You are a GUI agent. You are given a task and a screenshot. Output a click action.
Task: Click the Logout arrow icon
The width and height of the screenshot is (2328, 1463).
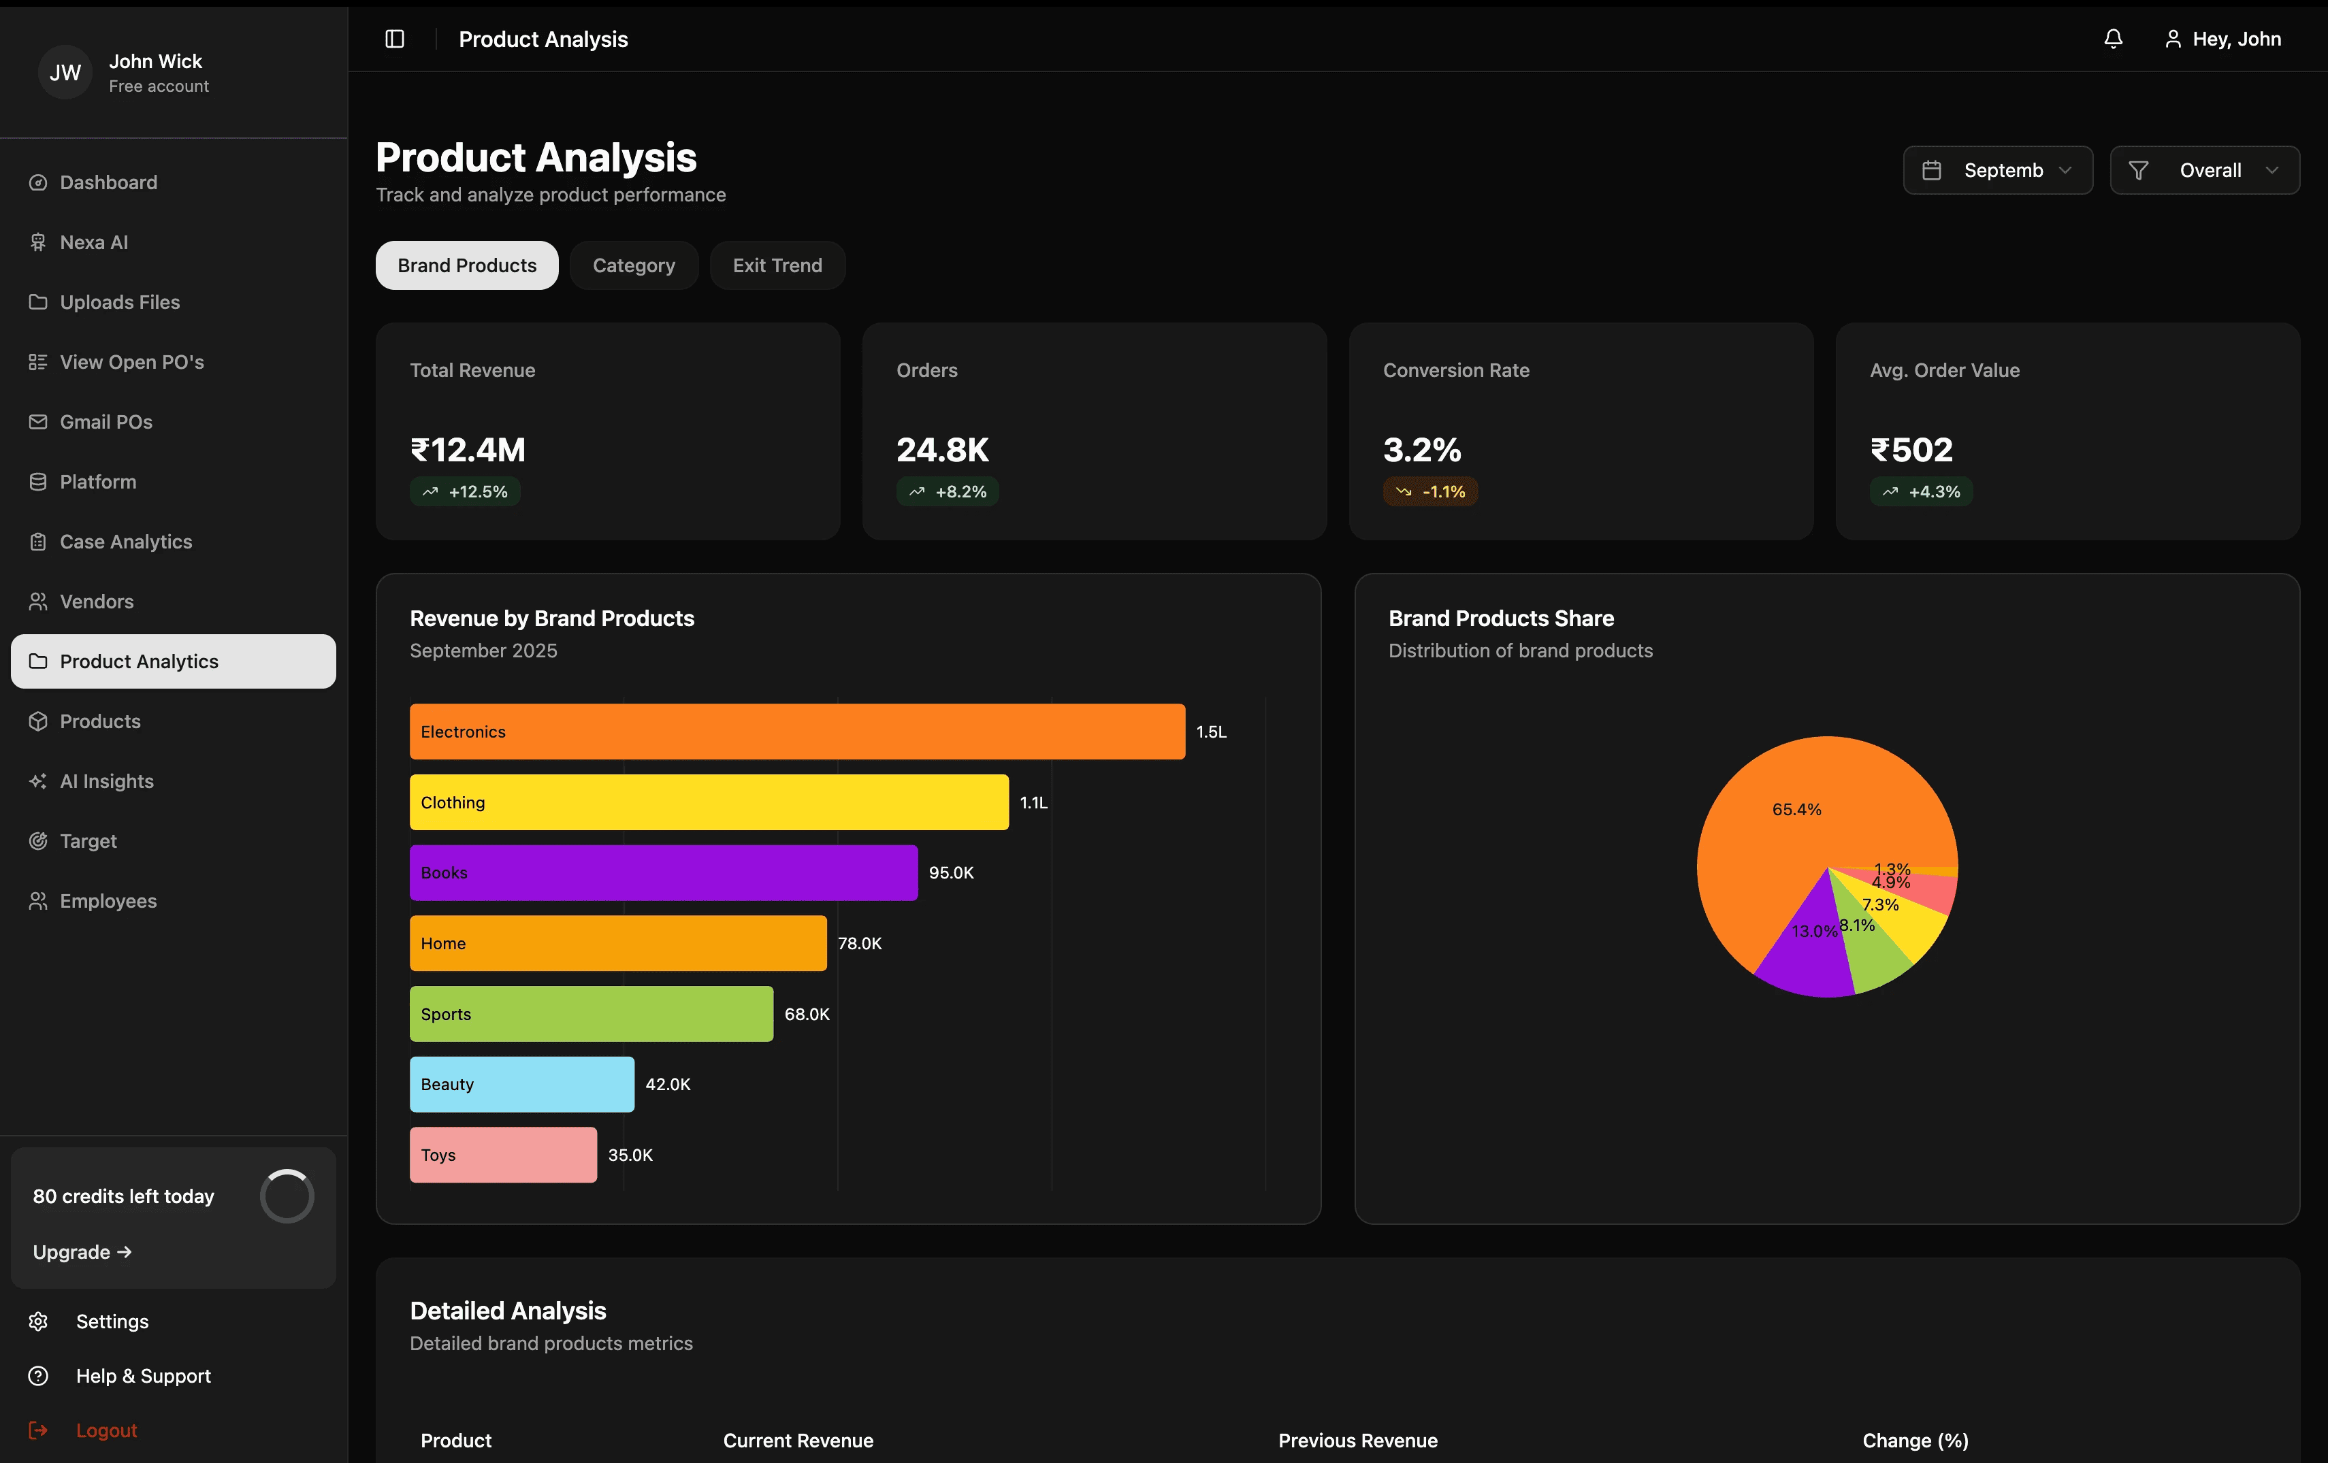37,1430
